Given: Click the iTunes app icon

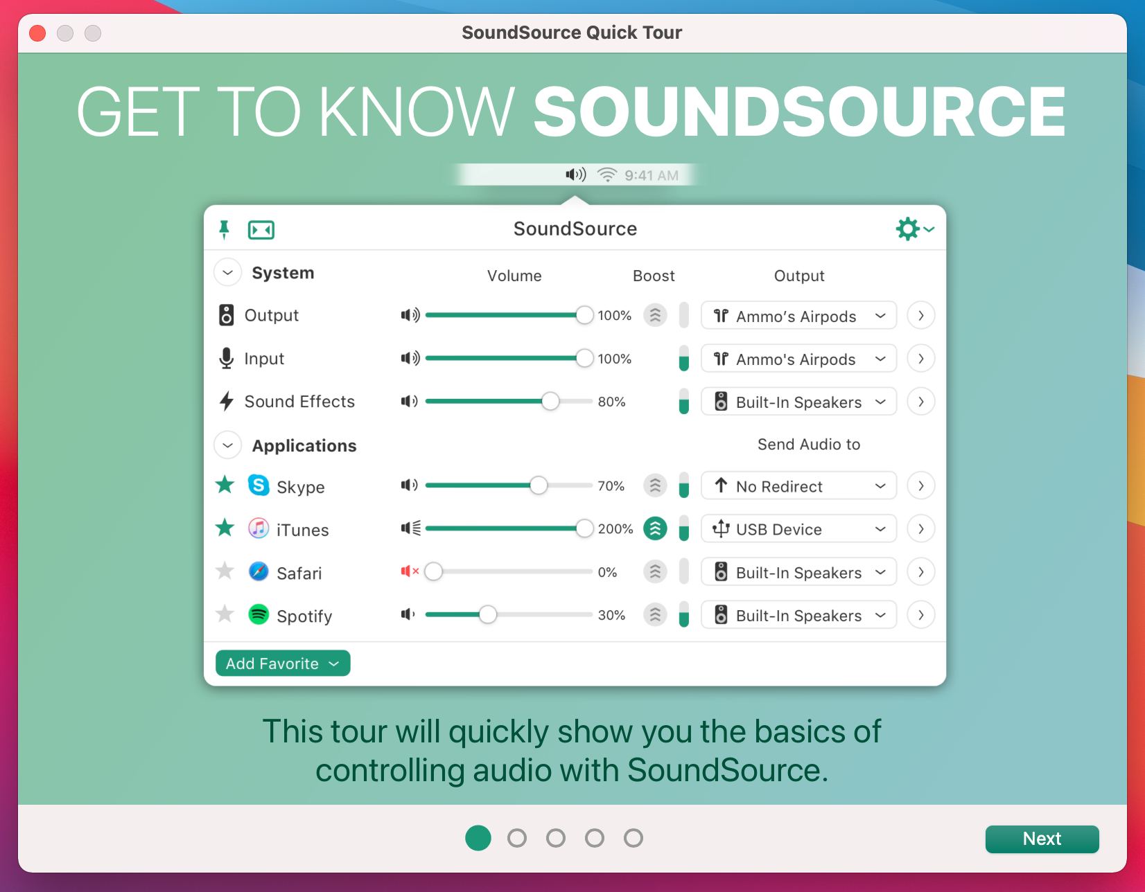Looking at the screenshot, I should point(259,528).
